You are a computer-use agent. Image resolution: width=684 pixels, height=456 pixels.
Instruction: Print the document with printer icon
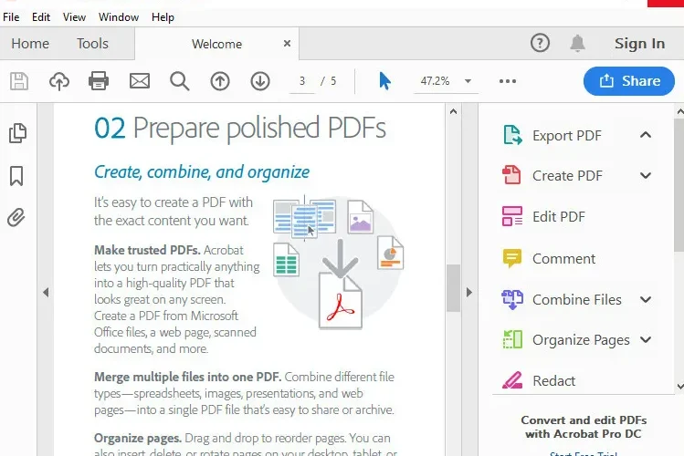(x=99, y=81)
